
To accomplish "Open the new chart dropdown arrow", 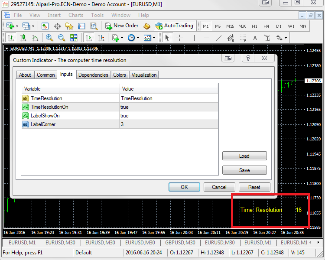I will (16, 26).
